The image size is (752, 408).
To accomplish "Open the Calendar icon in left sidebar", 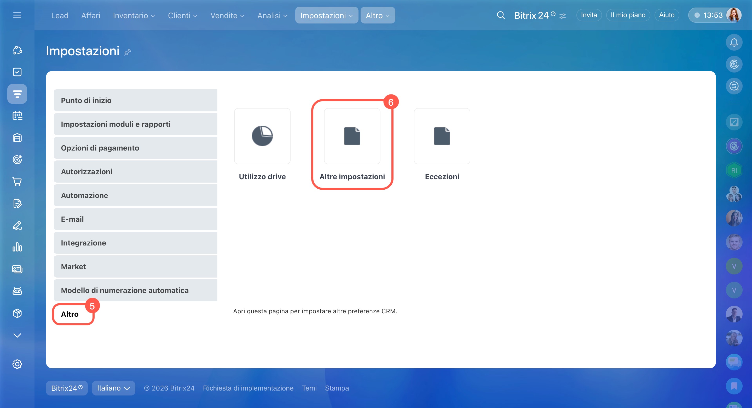I will [17, 116].
